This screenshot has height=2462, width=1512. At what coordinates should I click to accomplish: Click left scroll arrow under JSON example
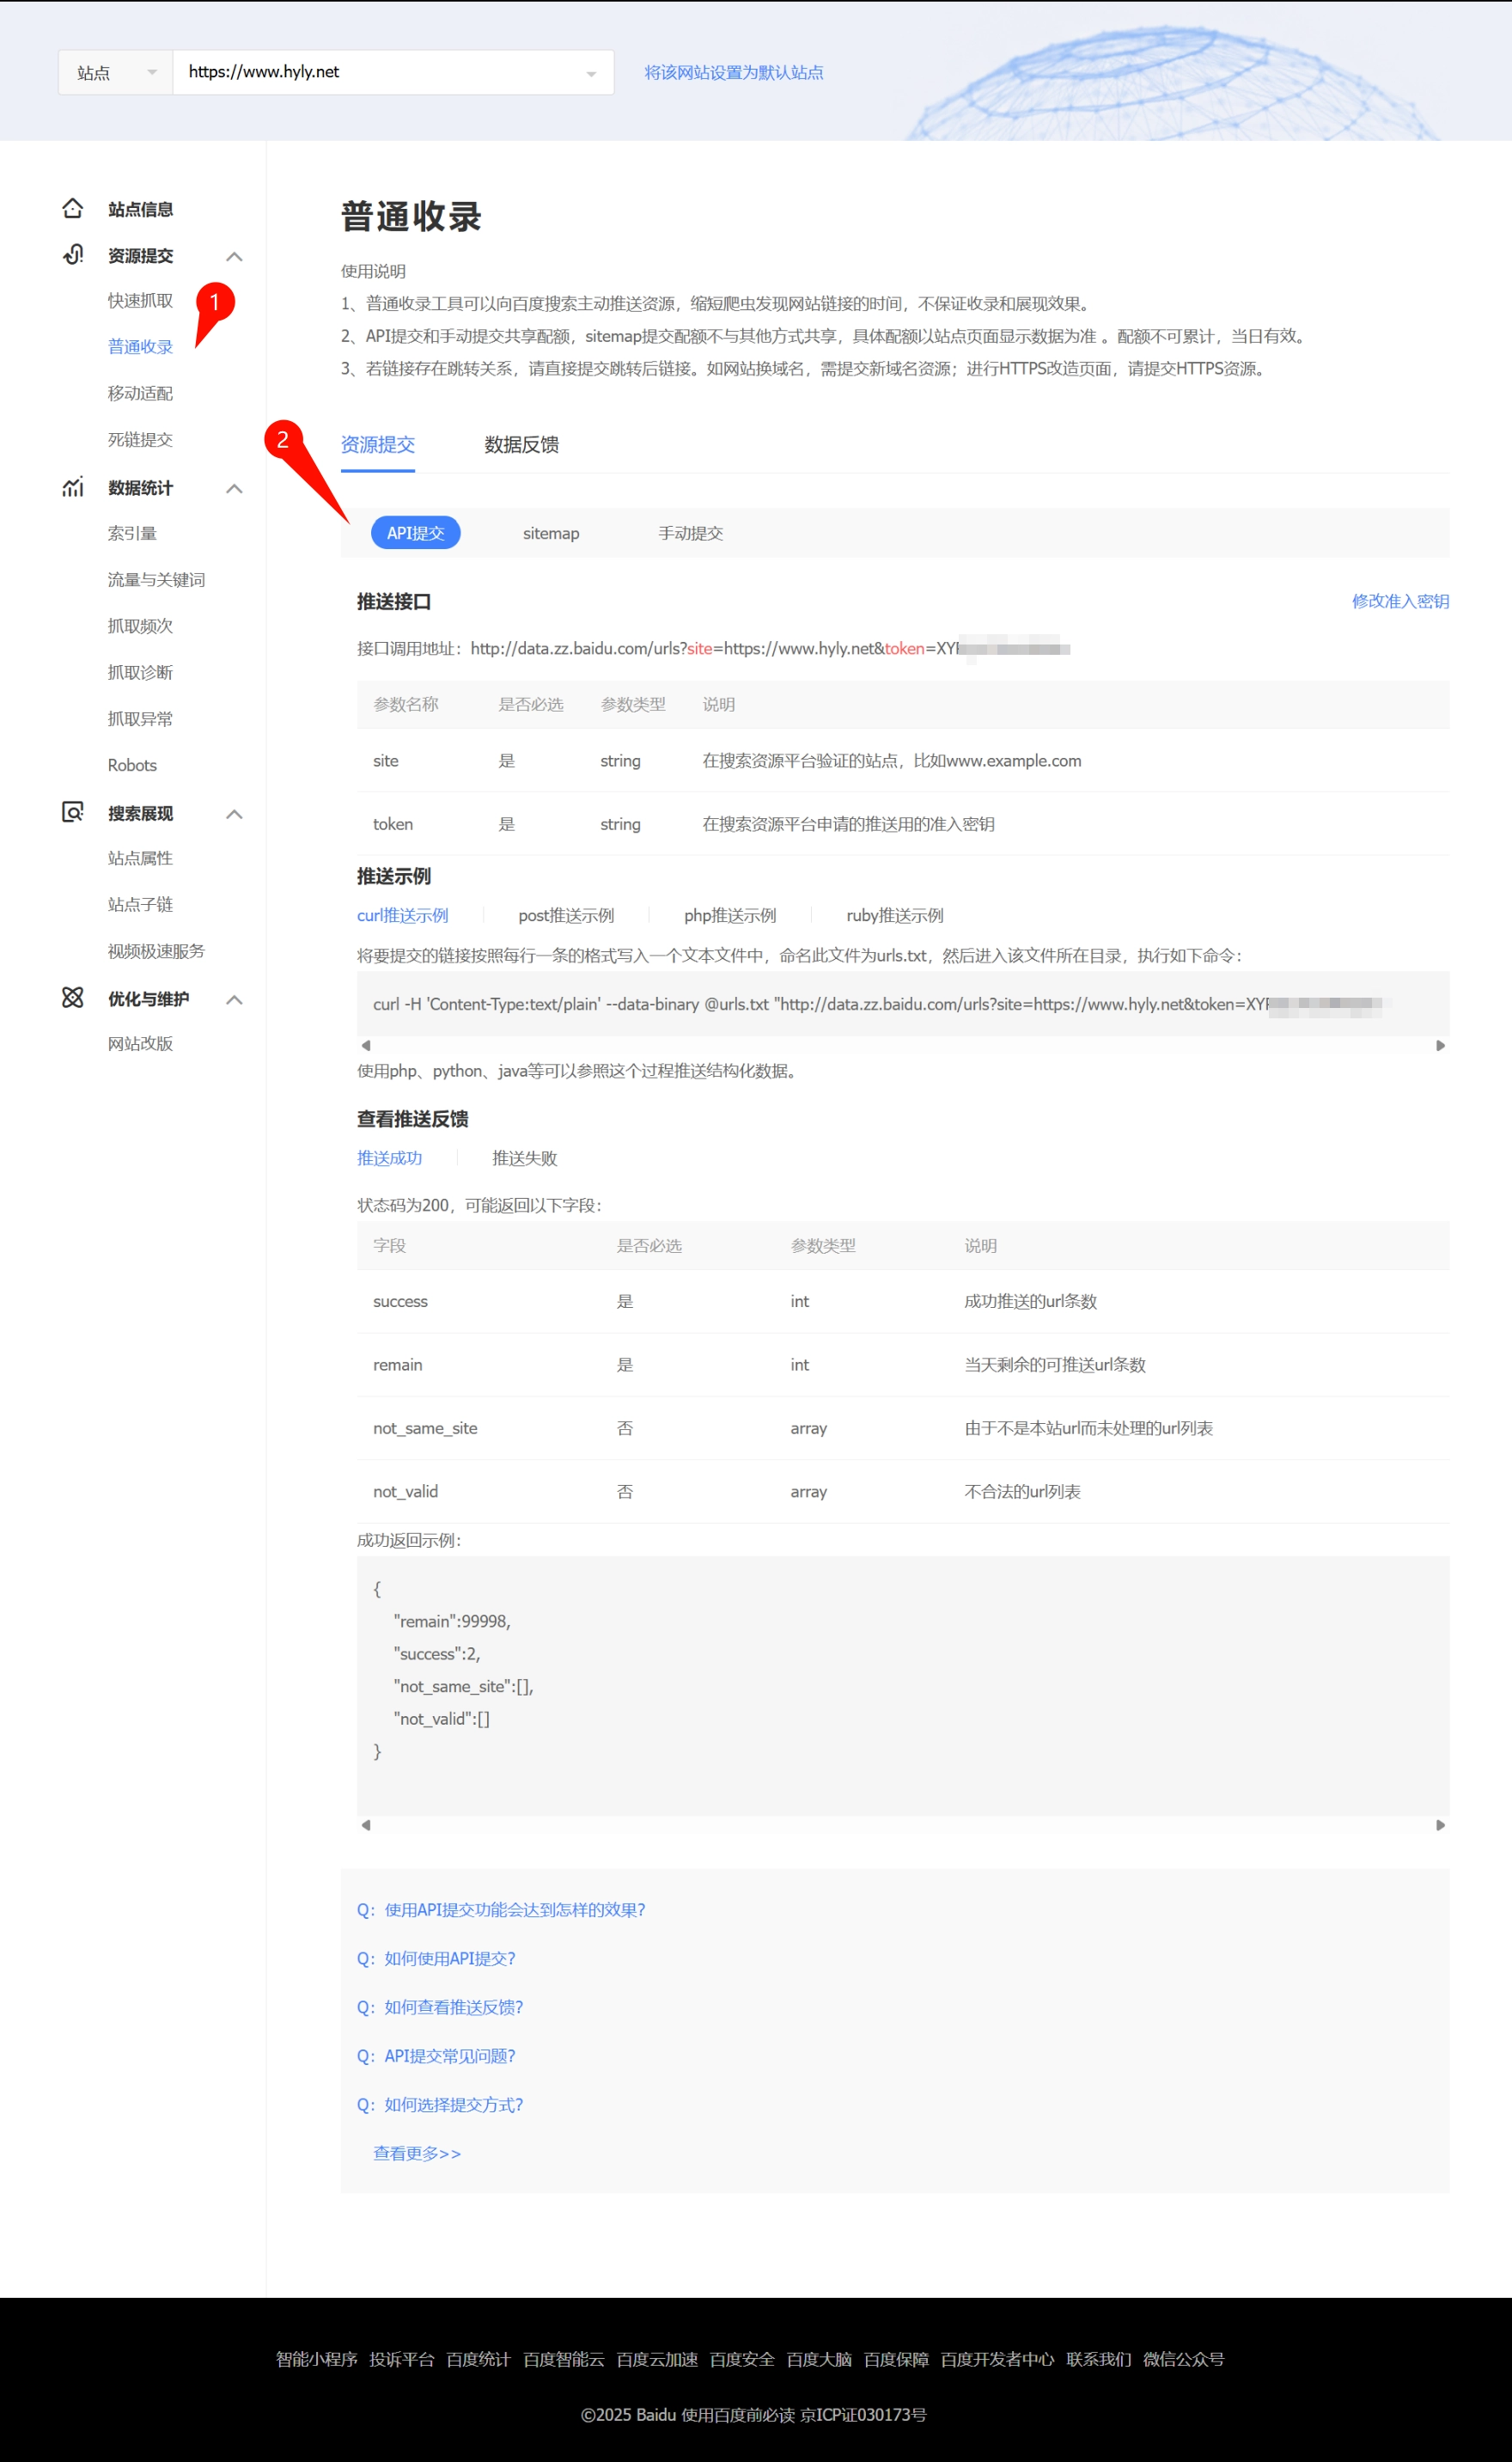click(366, 1826)
